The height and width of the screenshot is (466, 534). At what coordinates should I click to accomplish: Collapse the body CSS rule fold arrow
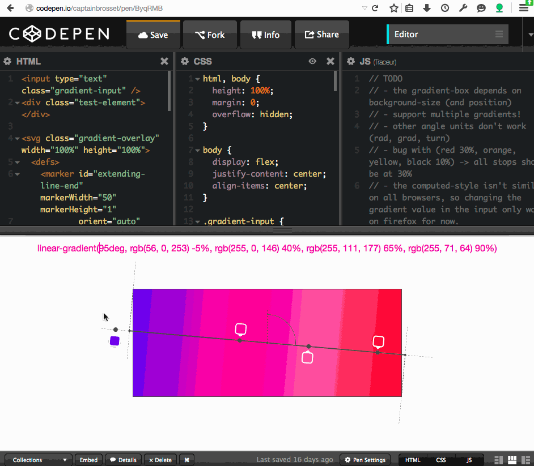[197, 151]
